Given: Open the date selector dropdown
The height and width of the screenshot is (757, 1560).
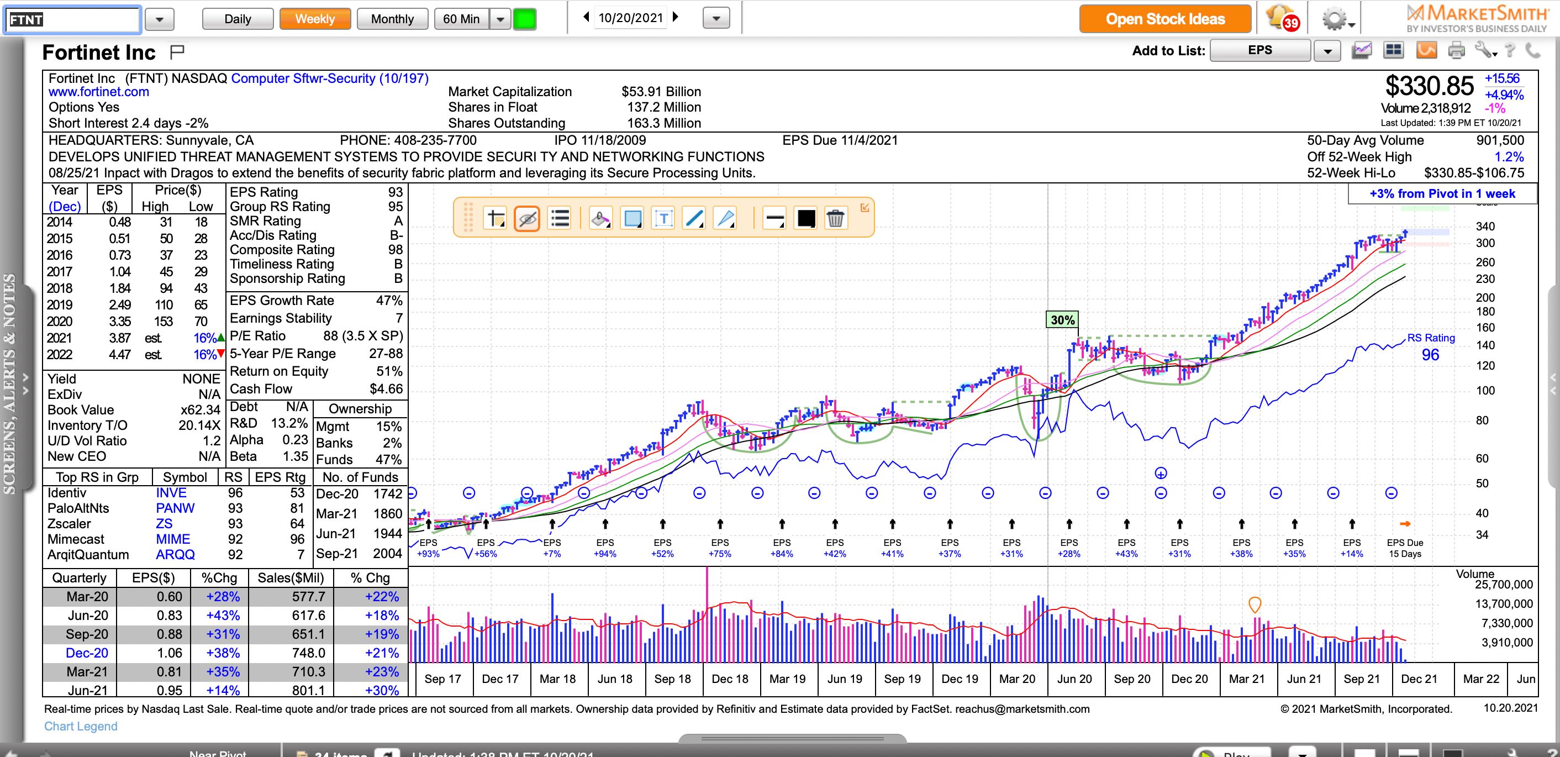Looking at the screenshot, I should [716, 19].
